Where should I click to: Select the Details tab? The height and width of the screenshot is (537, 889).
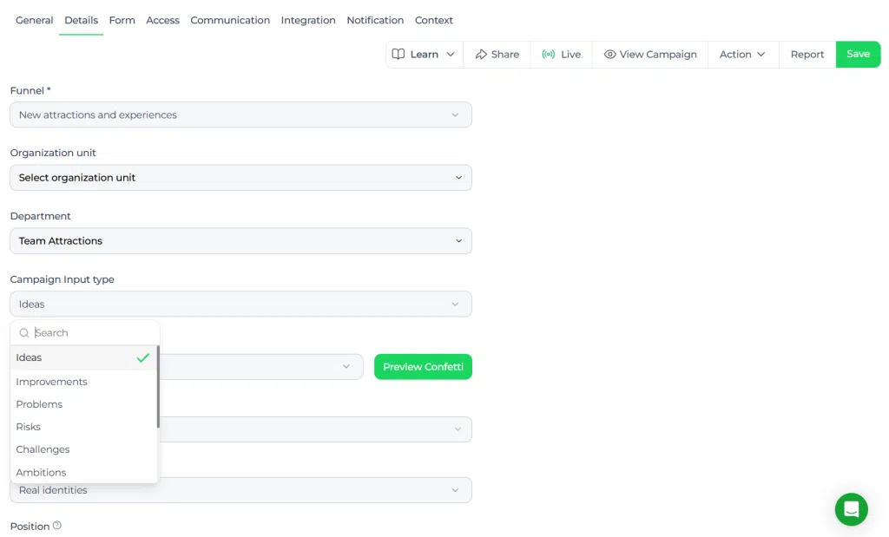[x=81, y=21]
